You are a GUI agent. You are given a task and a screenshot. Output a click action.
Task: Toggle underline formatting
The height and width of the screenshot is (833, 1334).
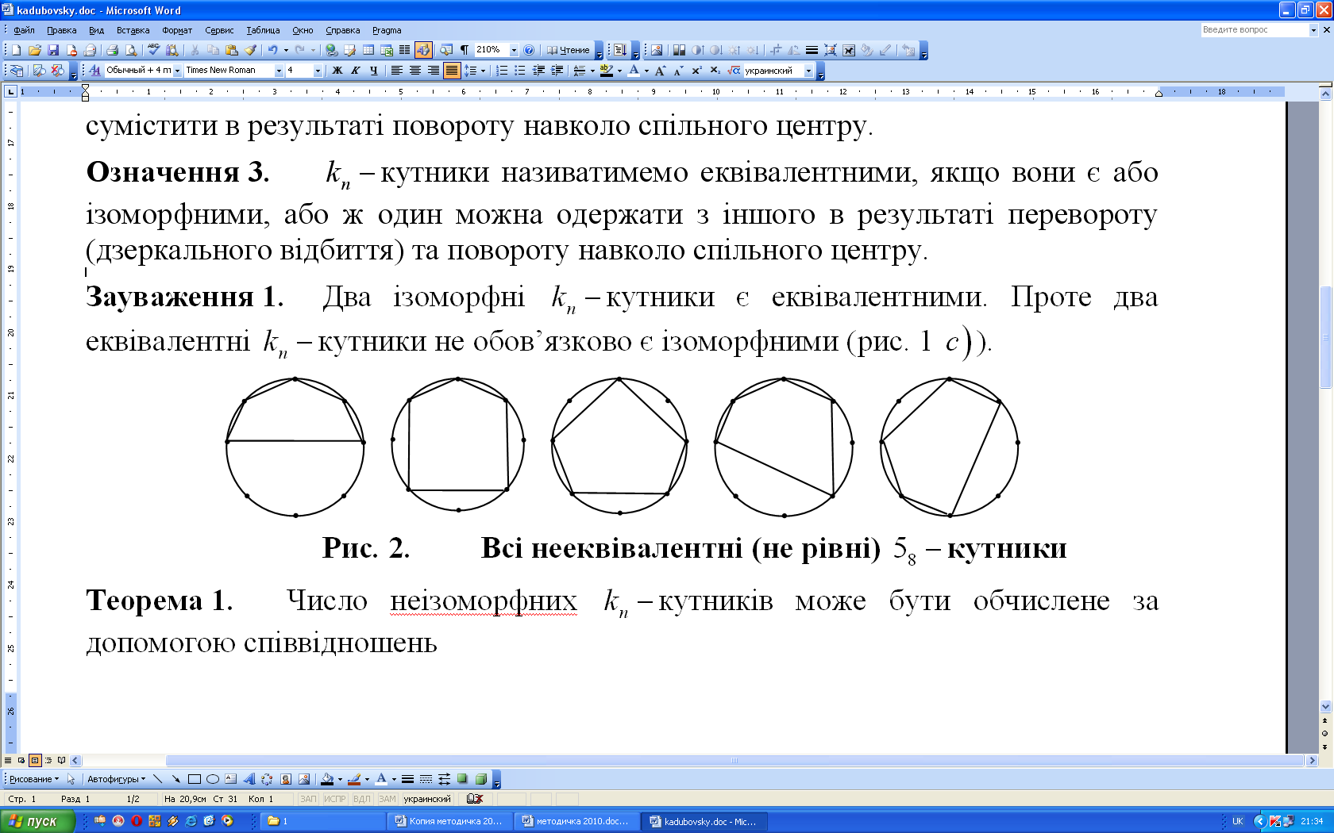point(373,71)
